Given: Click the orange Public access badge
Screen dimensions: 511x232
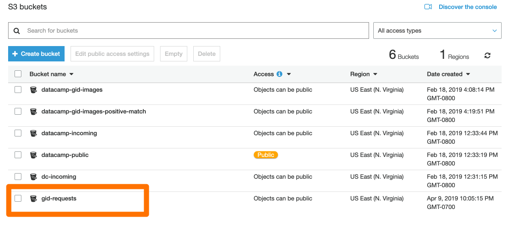Looking at the screenshot, I should point(266,155).
